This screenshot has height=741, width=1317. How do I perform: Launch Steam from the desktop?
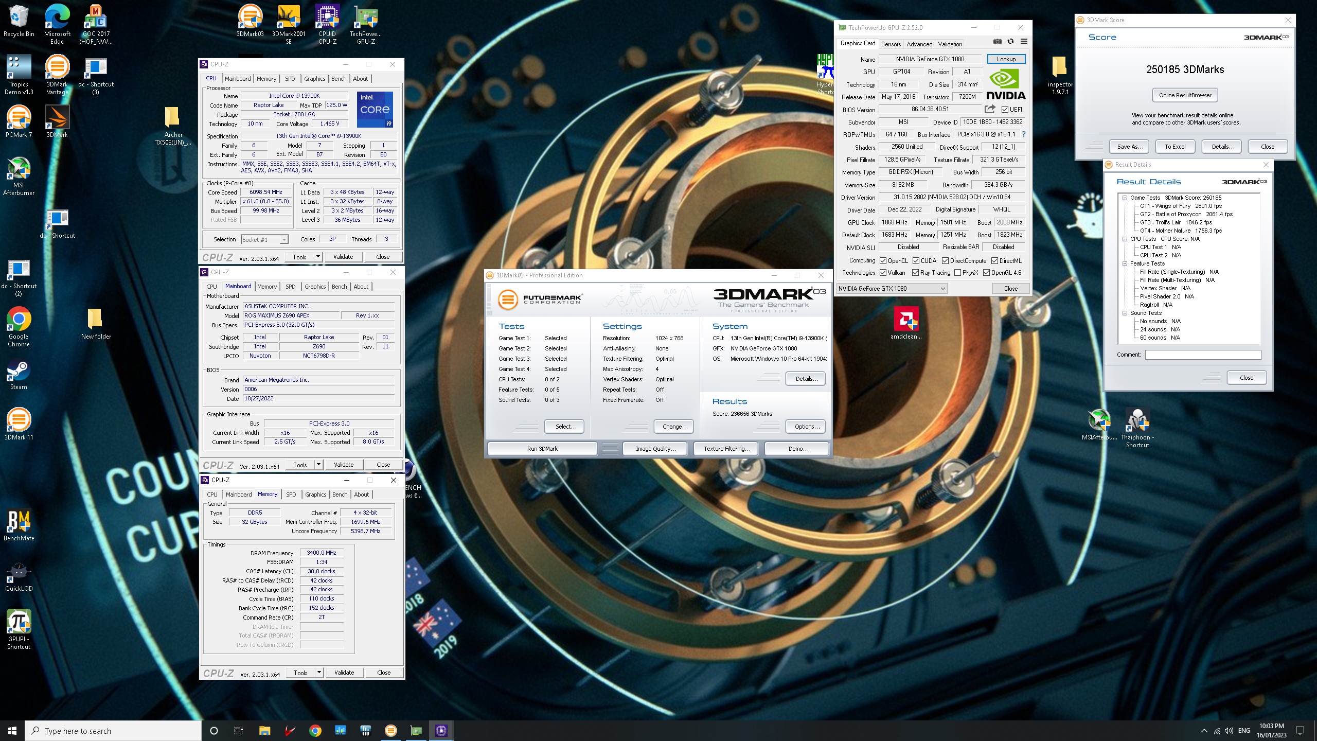pyautogui.click(x=19, y=374)
